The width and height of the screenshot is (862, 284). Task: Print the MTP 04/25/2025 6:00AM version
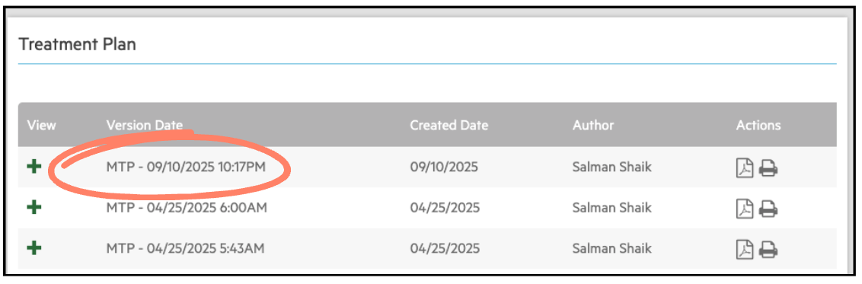(x=768, y=208)
